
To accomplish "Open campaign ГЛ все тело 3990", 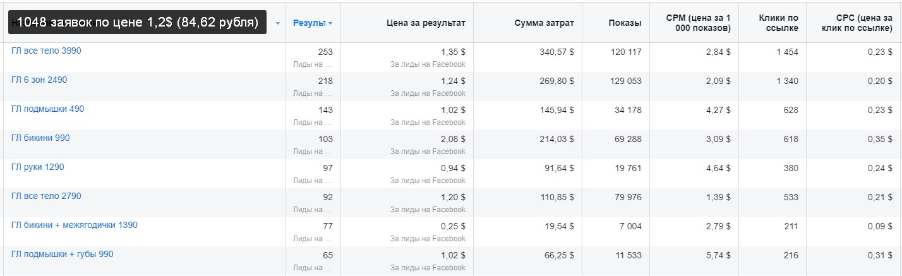I will [46, 51].
